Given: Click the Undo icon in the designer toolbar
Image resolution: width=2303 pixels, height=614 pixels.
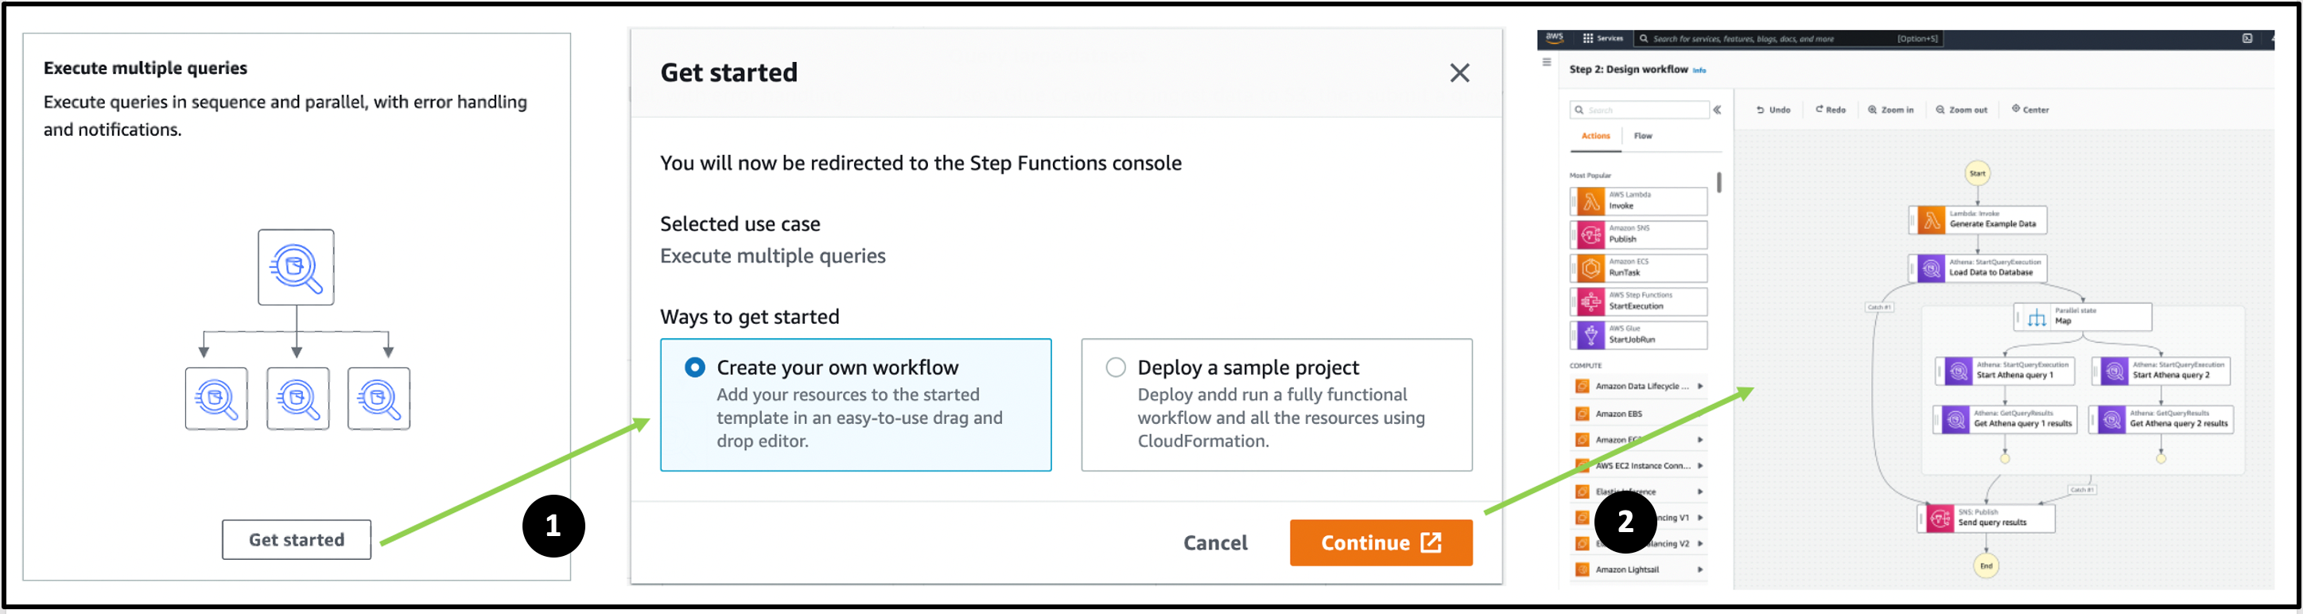Looking at the screenshot, I should (x=1773, y=109).
